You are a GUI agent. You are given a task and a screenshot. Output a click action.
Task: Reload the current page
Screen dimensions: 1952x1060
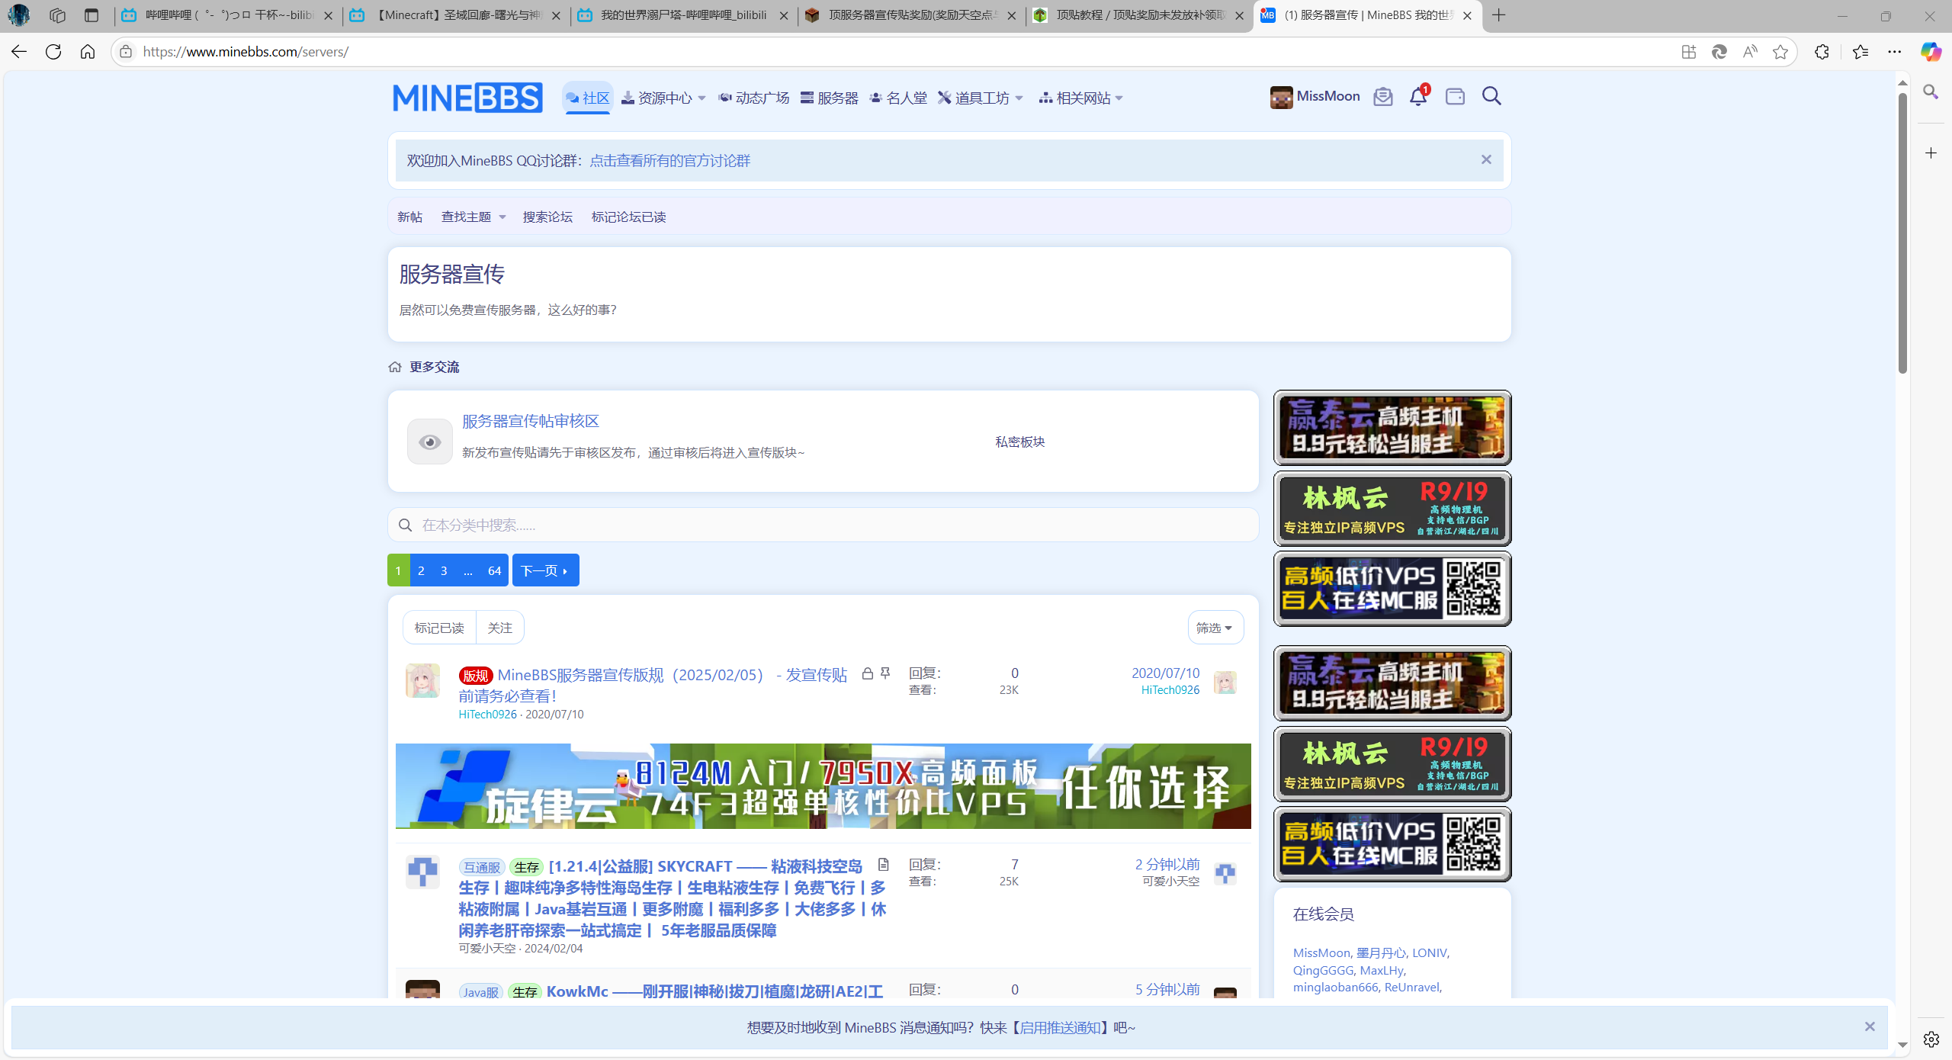click(53, 52)
